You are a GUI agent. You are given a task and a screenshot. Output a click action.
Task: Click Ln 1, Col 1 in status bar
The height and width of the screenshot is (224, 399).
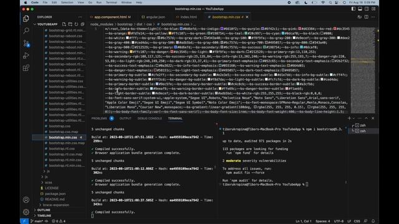coord(304,222)
